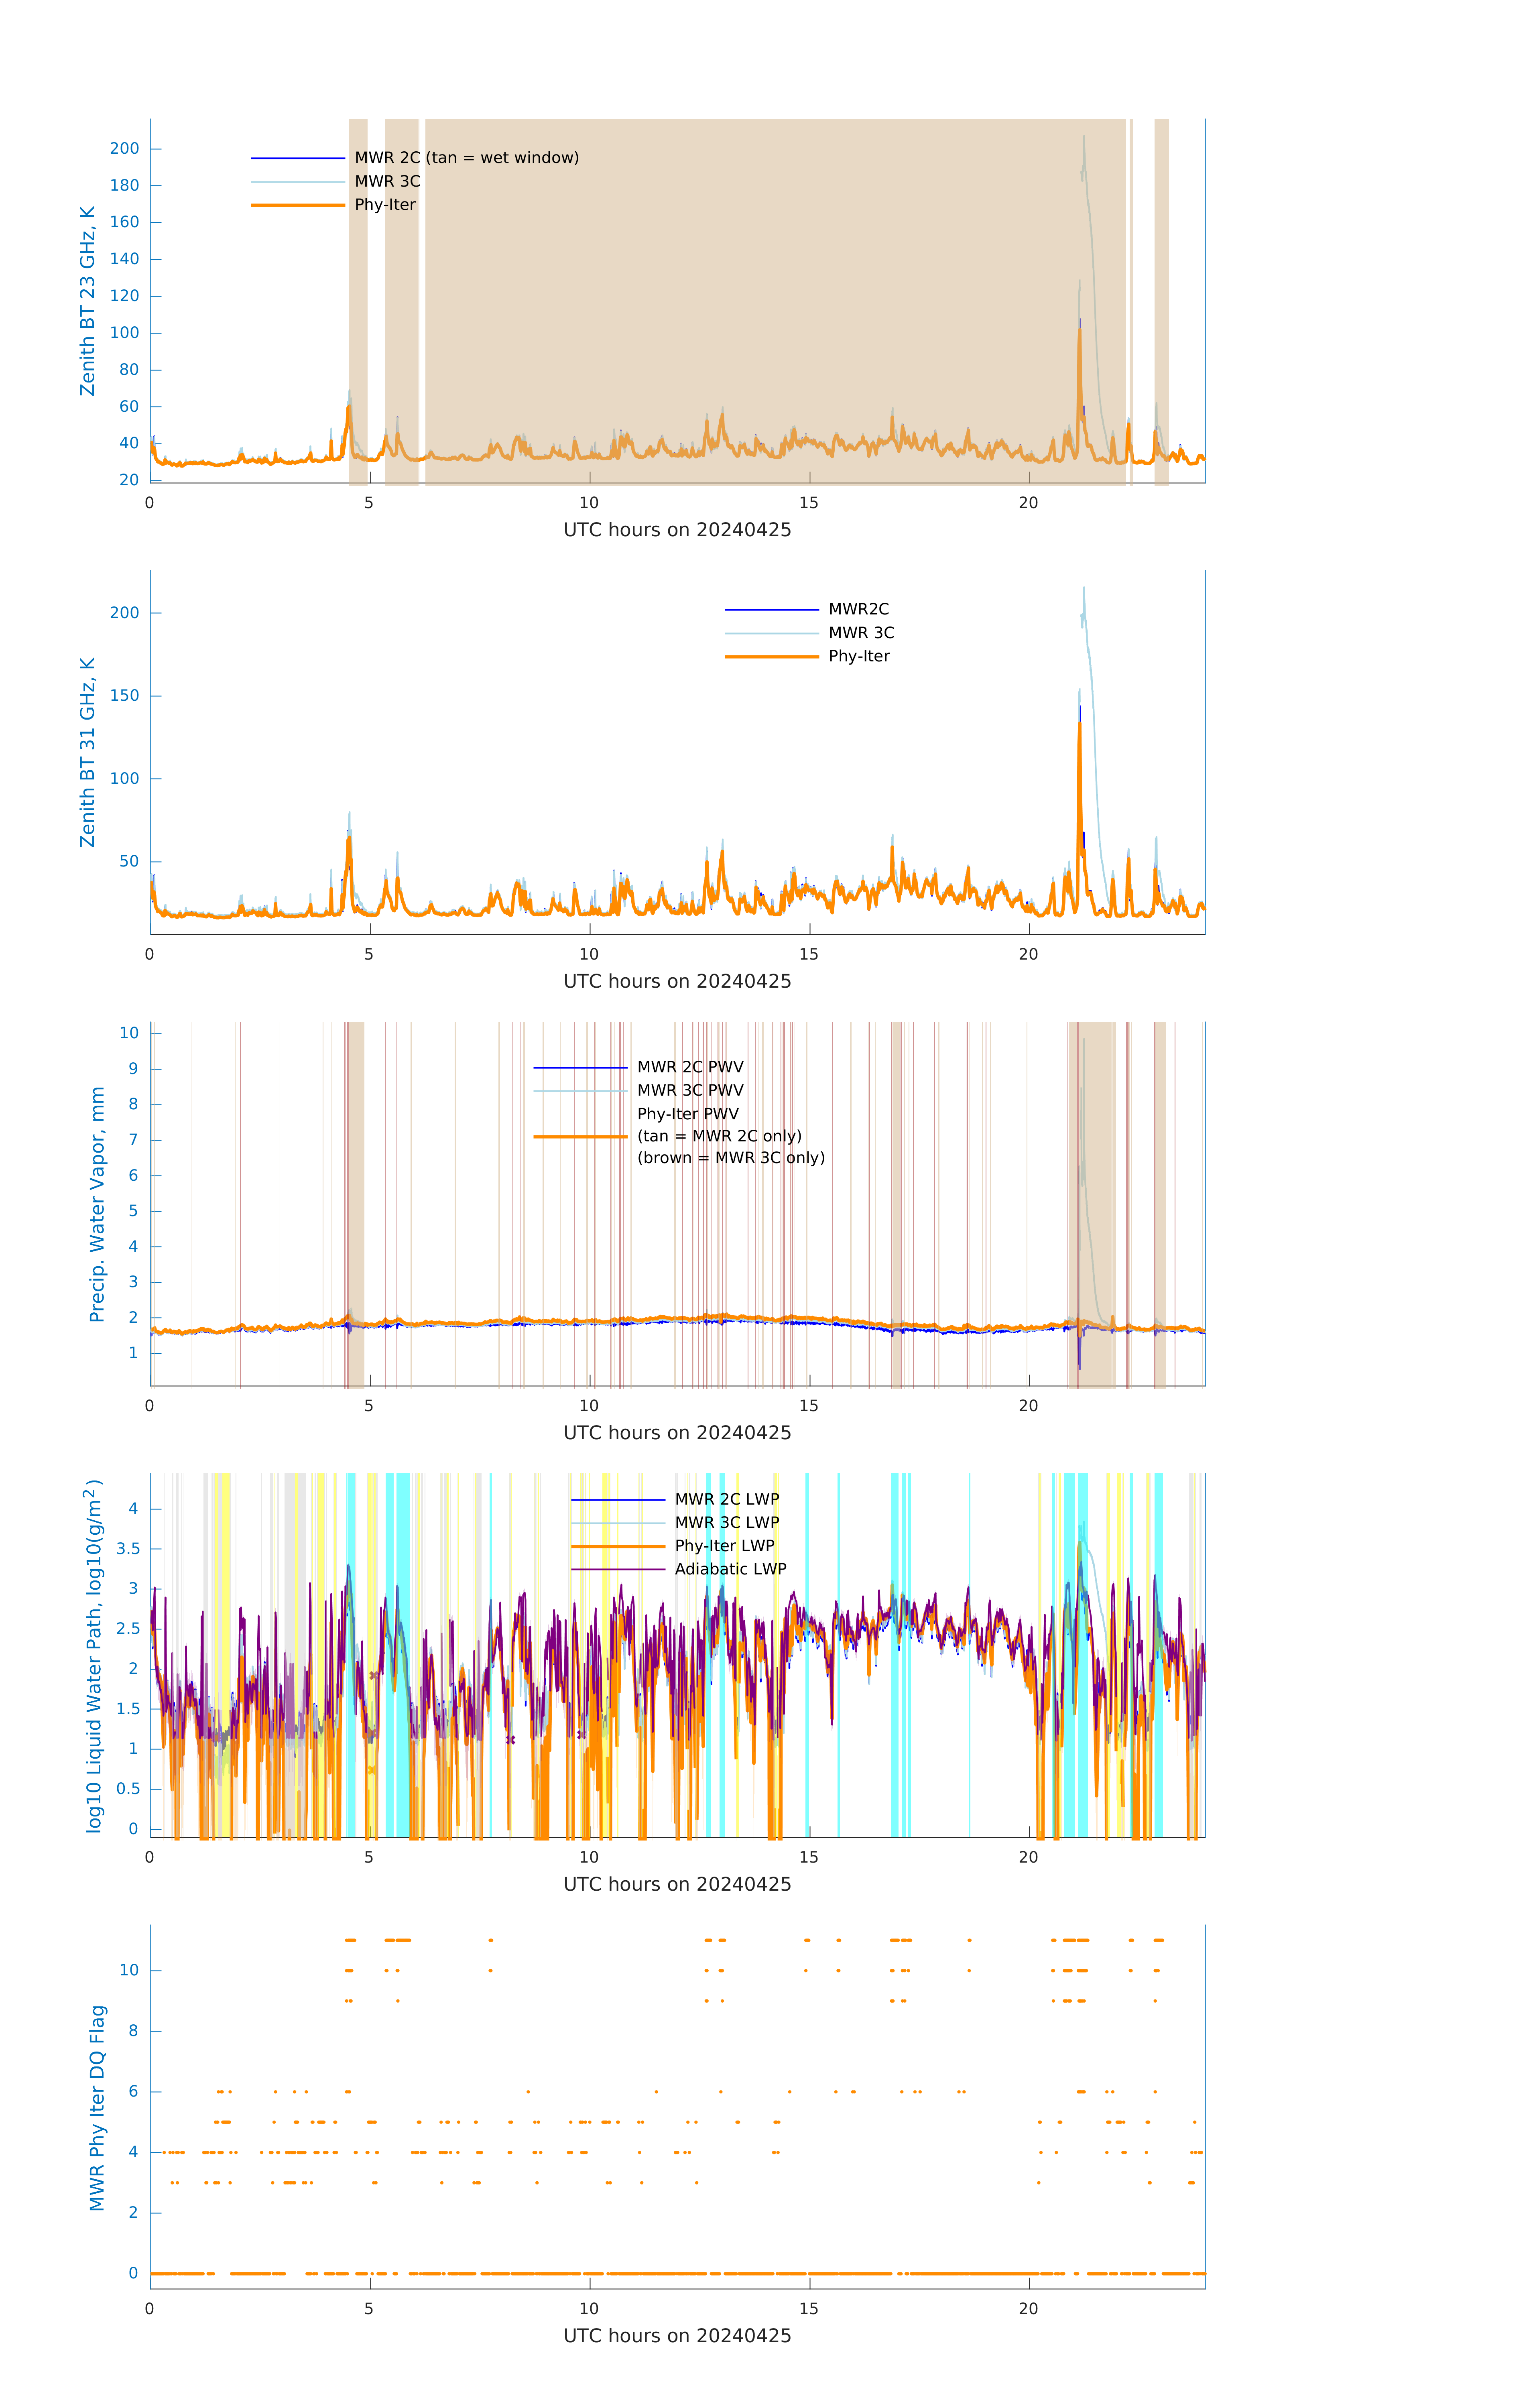Click the 'MWR 3C PWV' legend label
Image resolution: width=1535 pixels, height=2408 pixels.
coord(690,1090)
